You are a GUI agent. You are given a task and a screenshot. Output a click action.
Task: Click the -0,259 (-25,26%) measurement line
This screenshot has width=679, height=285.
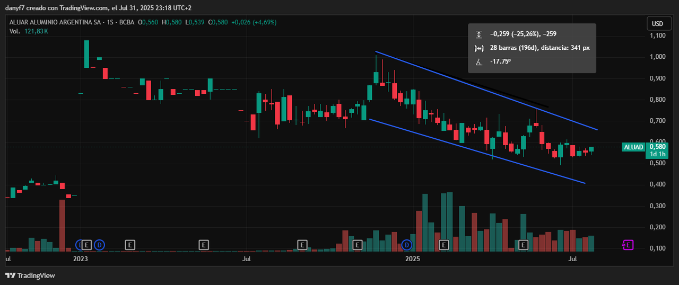(523, 34)
